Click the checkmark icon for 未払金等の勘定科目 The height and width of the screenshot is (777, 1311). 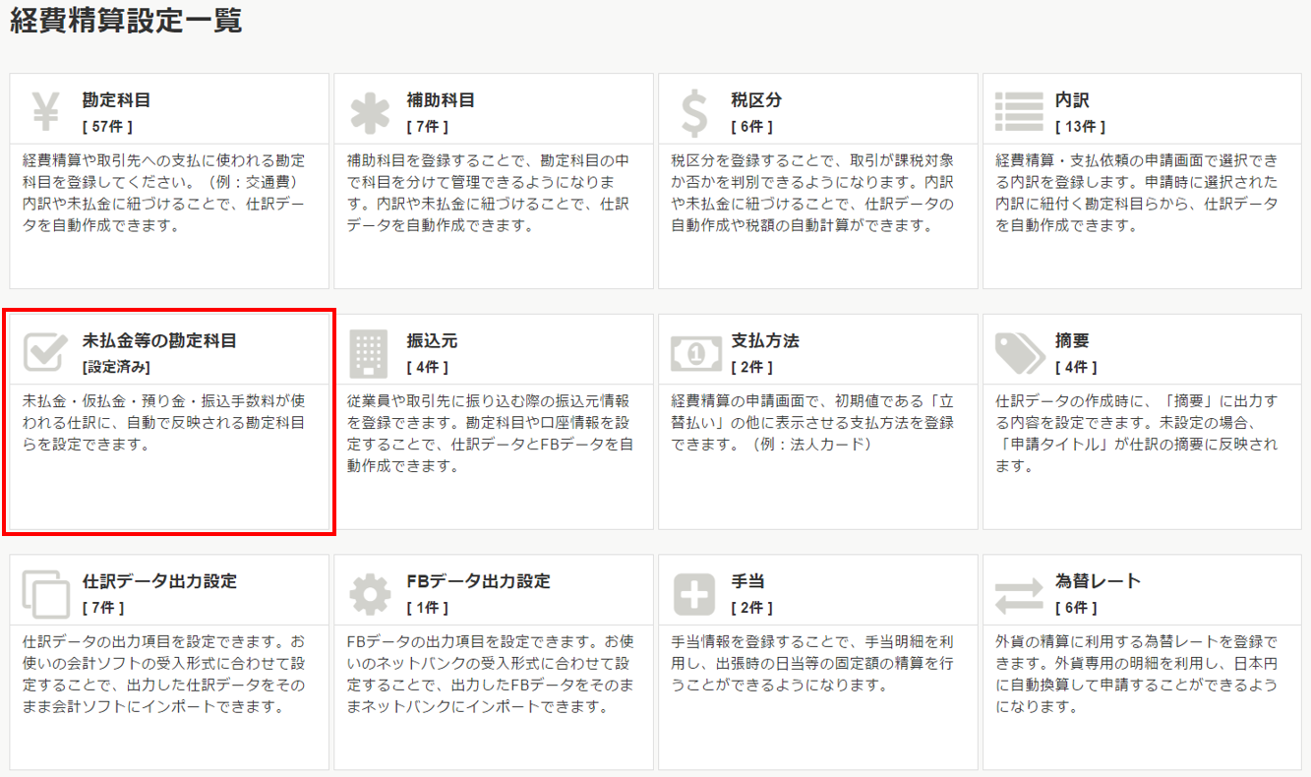point(45,352)
